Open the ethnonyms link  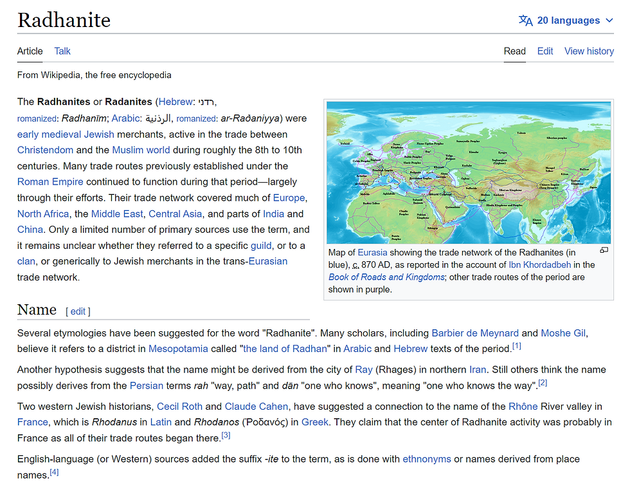click(x=427, y=459)
